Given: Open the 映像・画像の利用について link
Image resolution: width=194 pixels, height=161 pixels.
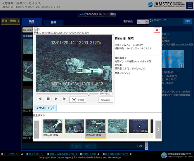Looking at the screenshot, I should tap(64, 154).
